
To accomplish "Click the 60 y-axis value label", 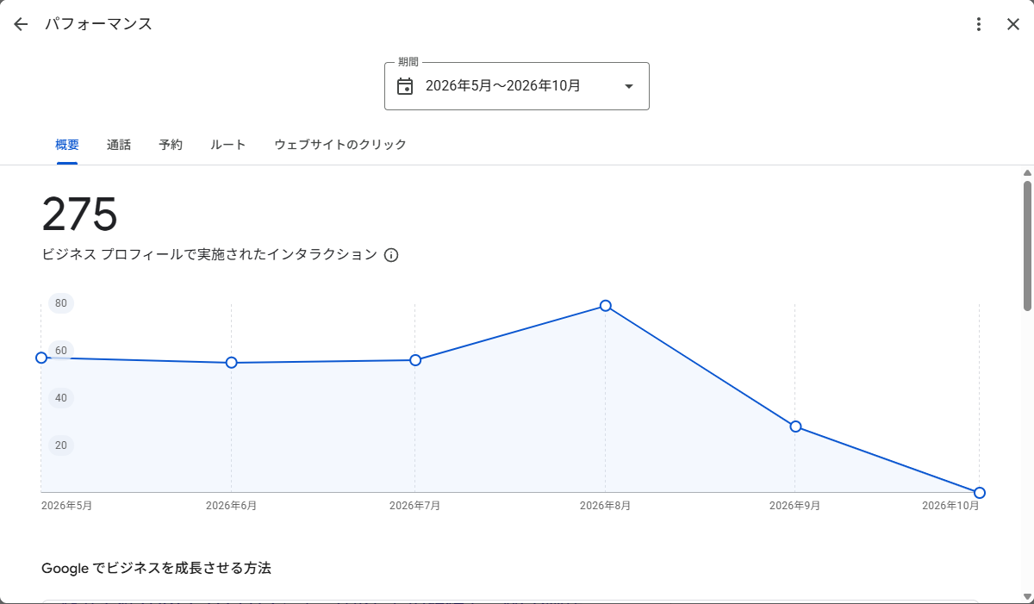I will (x=61, y=351).
